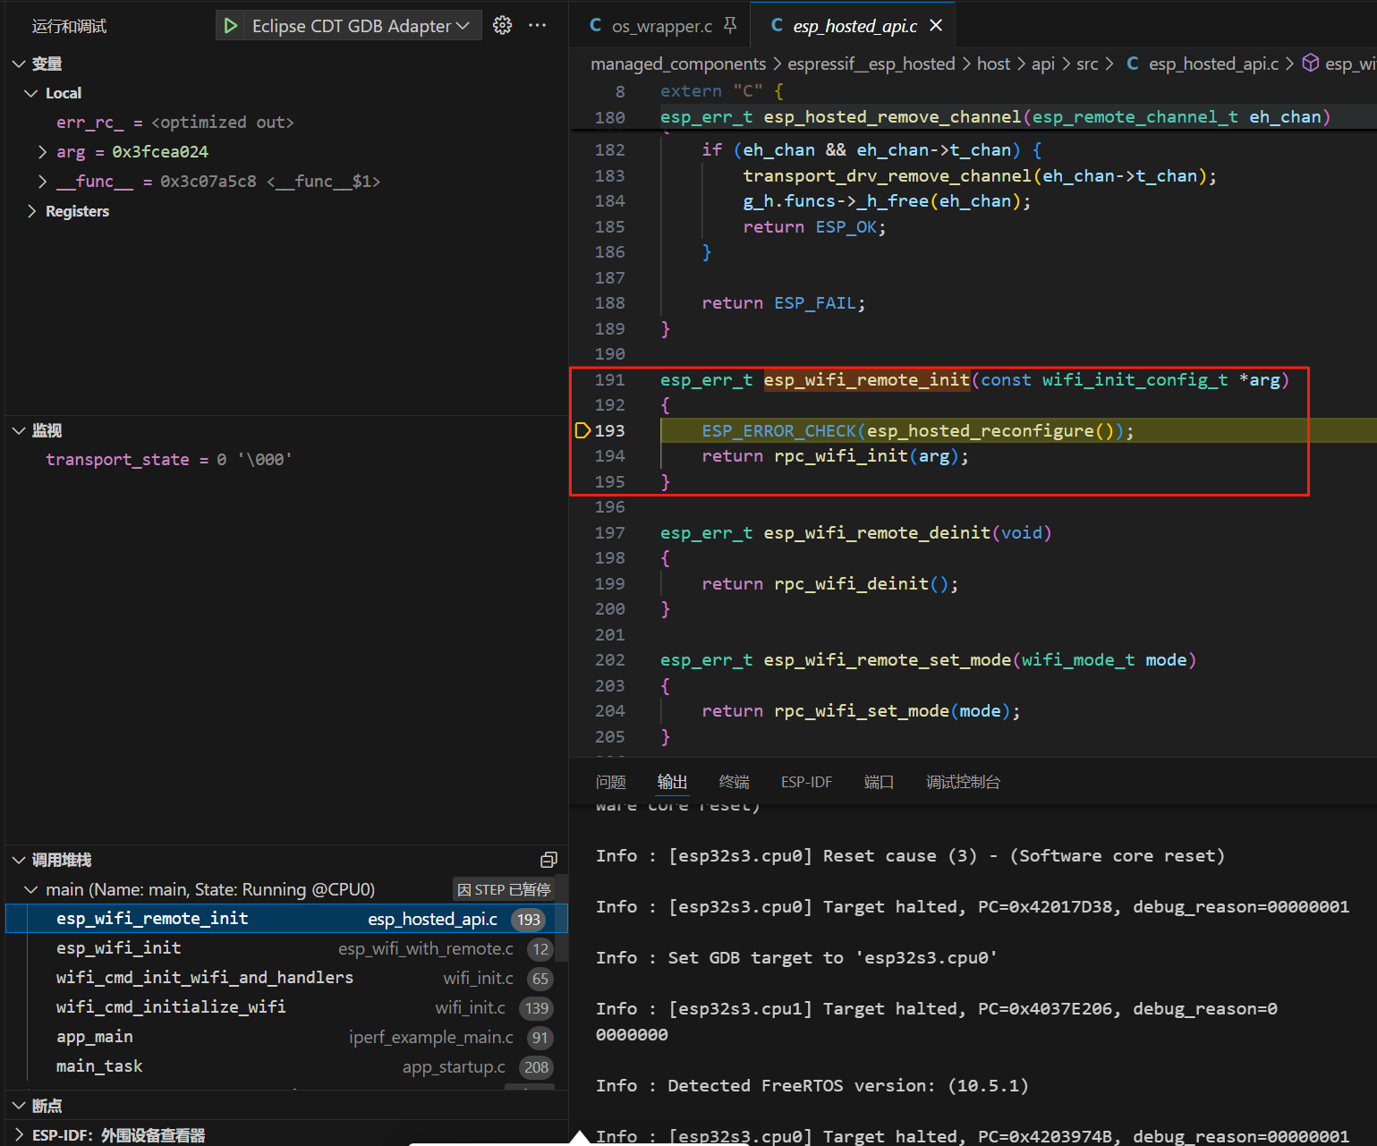Screen dimensions: 1377x1146
Task: Close the esp_hosted_api.c editor tab
Action: click(x=936, y=26)
